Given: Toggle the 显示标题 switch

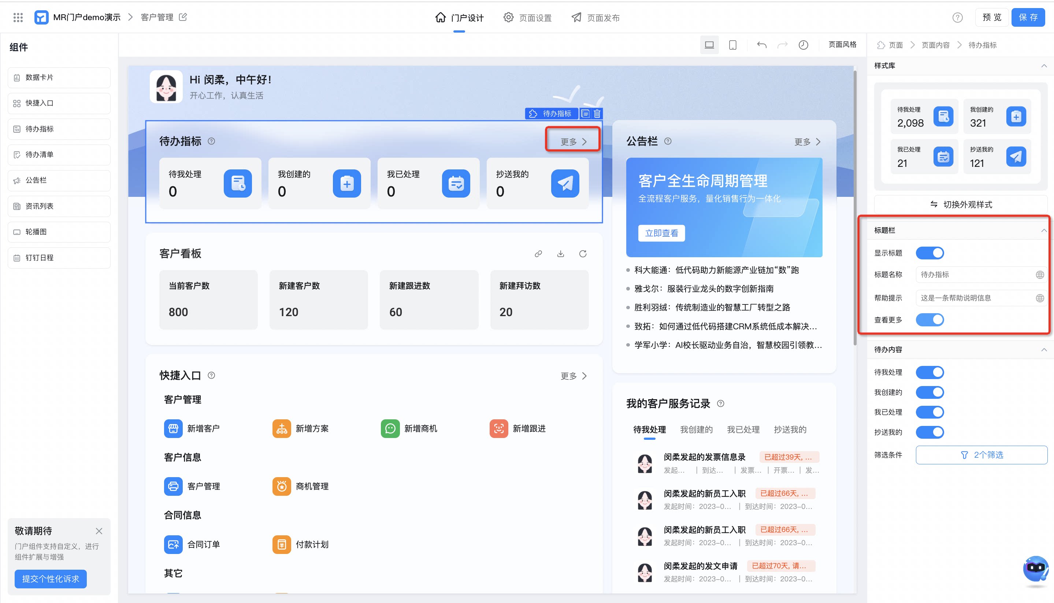Looking at the screenshot, I should click(x=929, y=252).
